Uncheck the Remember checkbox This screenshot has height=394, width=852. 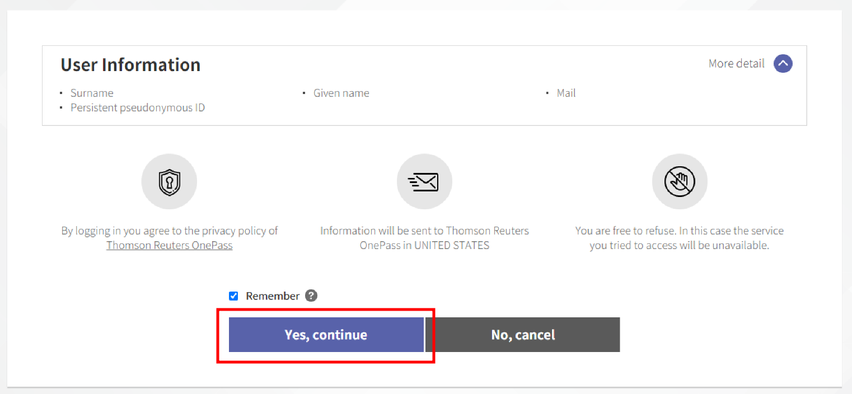[x=233, y=296]
